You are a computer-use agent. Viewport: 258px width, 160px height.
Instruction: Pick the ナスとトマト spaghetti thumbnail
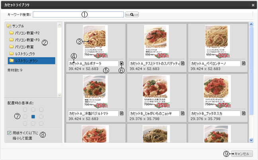(156, 42)
